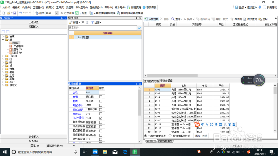Click the plus expand-all icon in navigation
278x156 pixels.
(3, 32)
